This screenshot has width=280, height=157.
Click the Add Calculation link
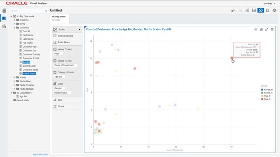(41, 154)
